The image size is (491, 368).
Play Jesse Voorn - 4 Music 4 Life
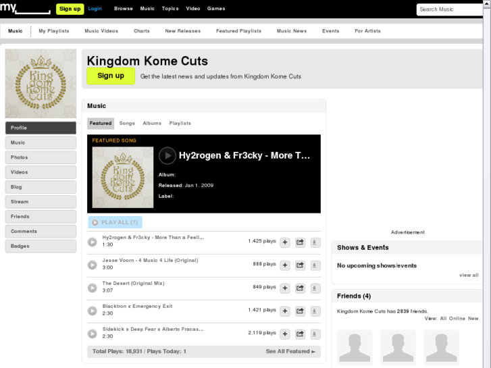click(x=92, y=265)
